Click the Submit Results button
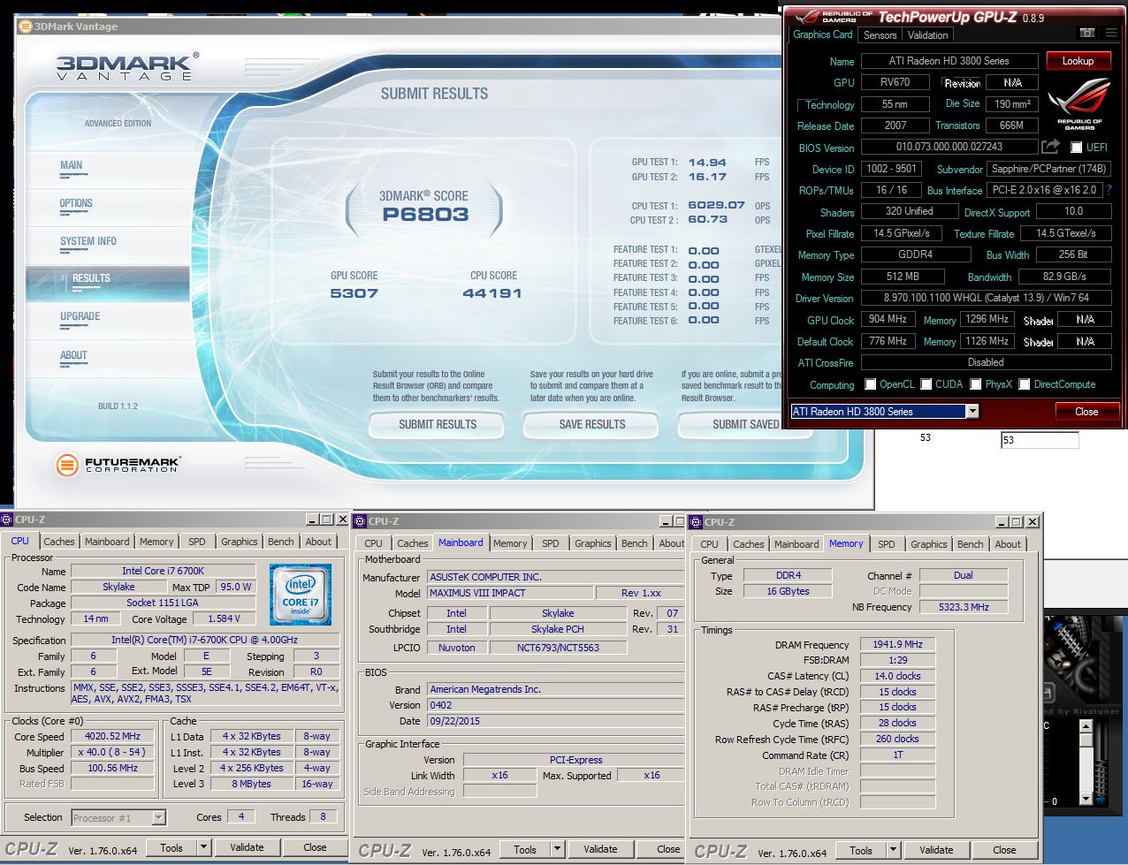 tap(438, 425)
